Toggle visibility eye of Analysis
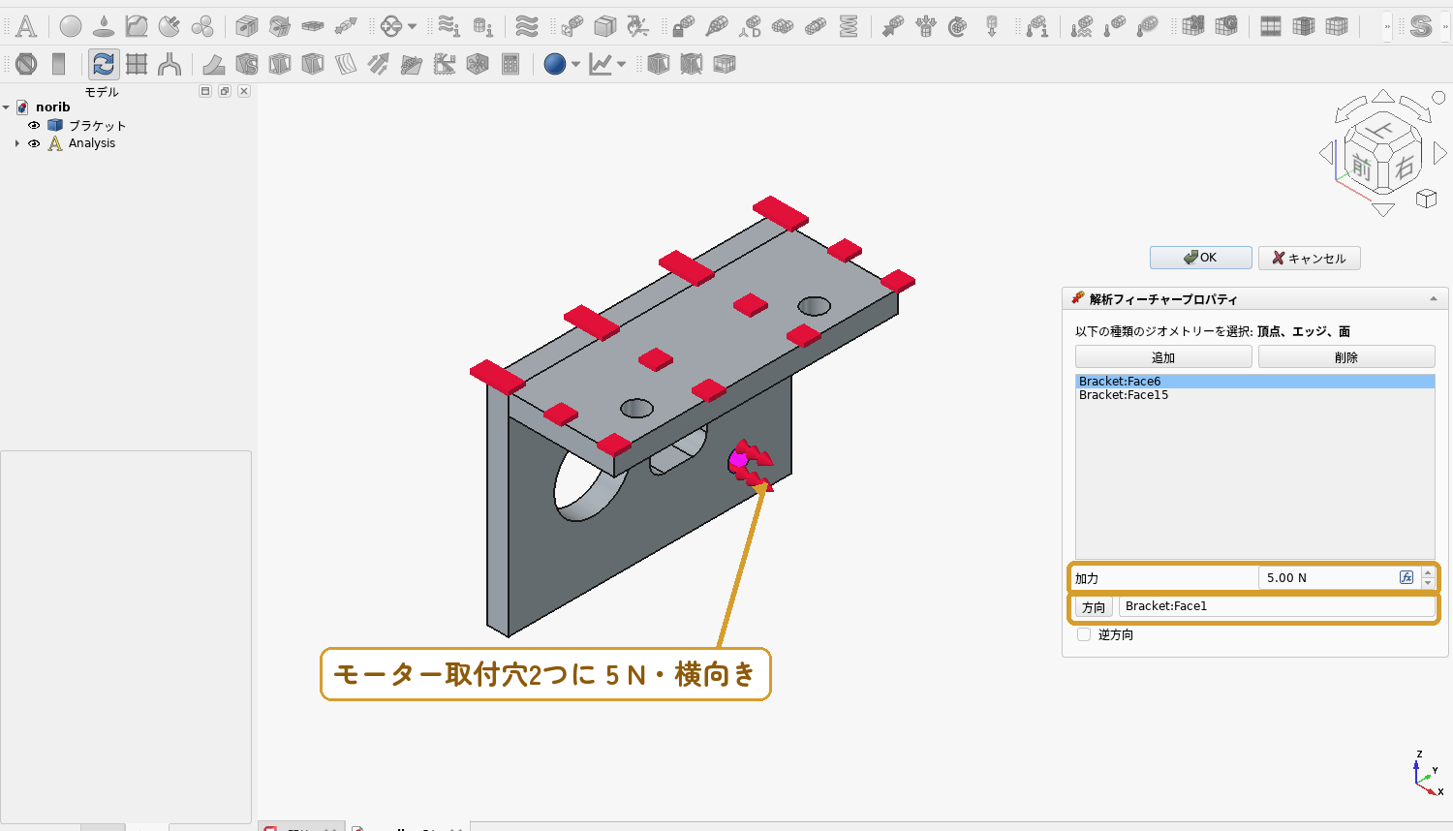 click(x=34, y=143)
